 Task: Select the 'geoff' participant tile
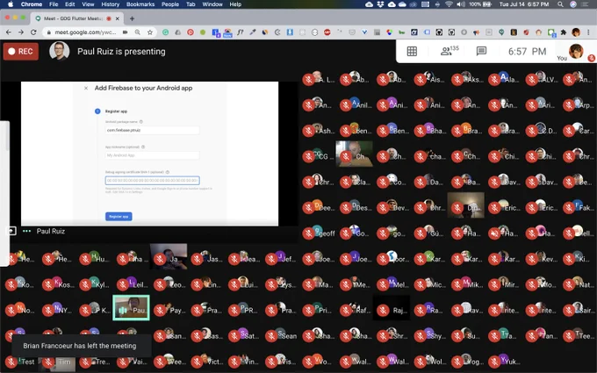click(x=318, y=232)
